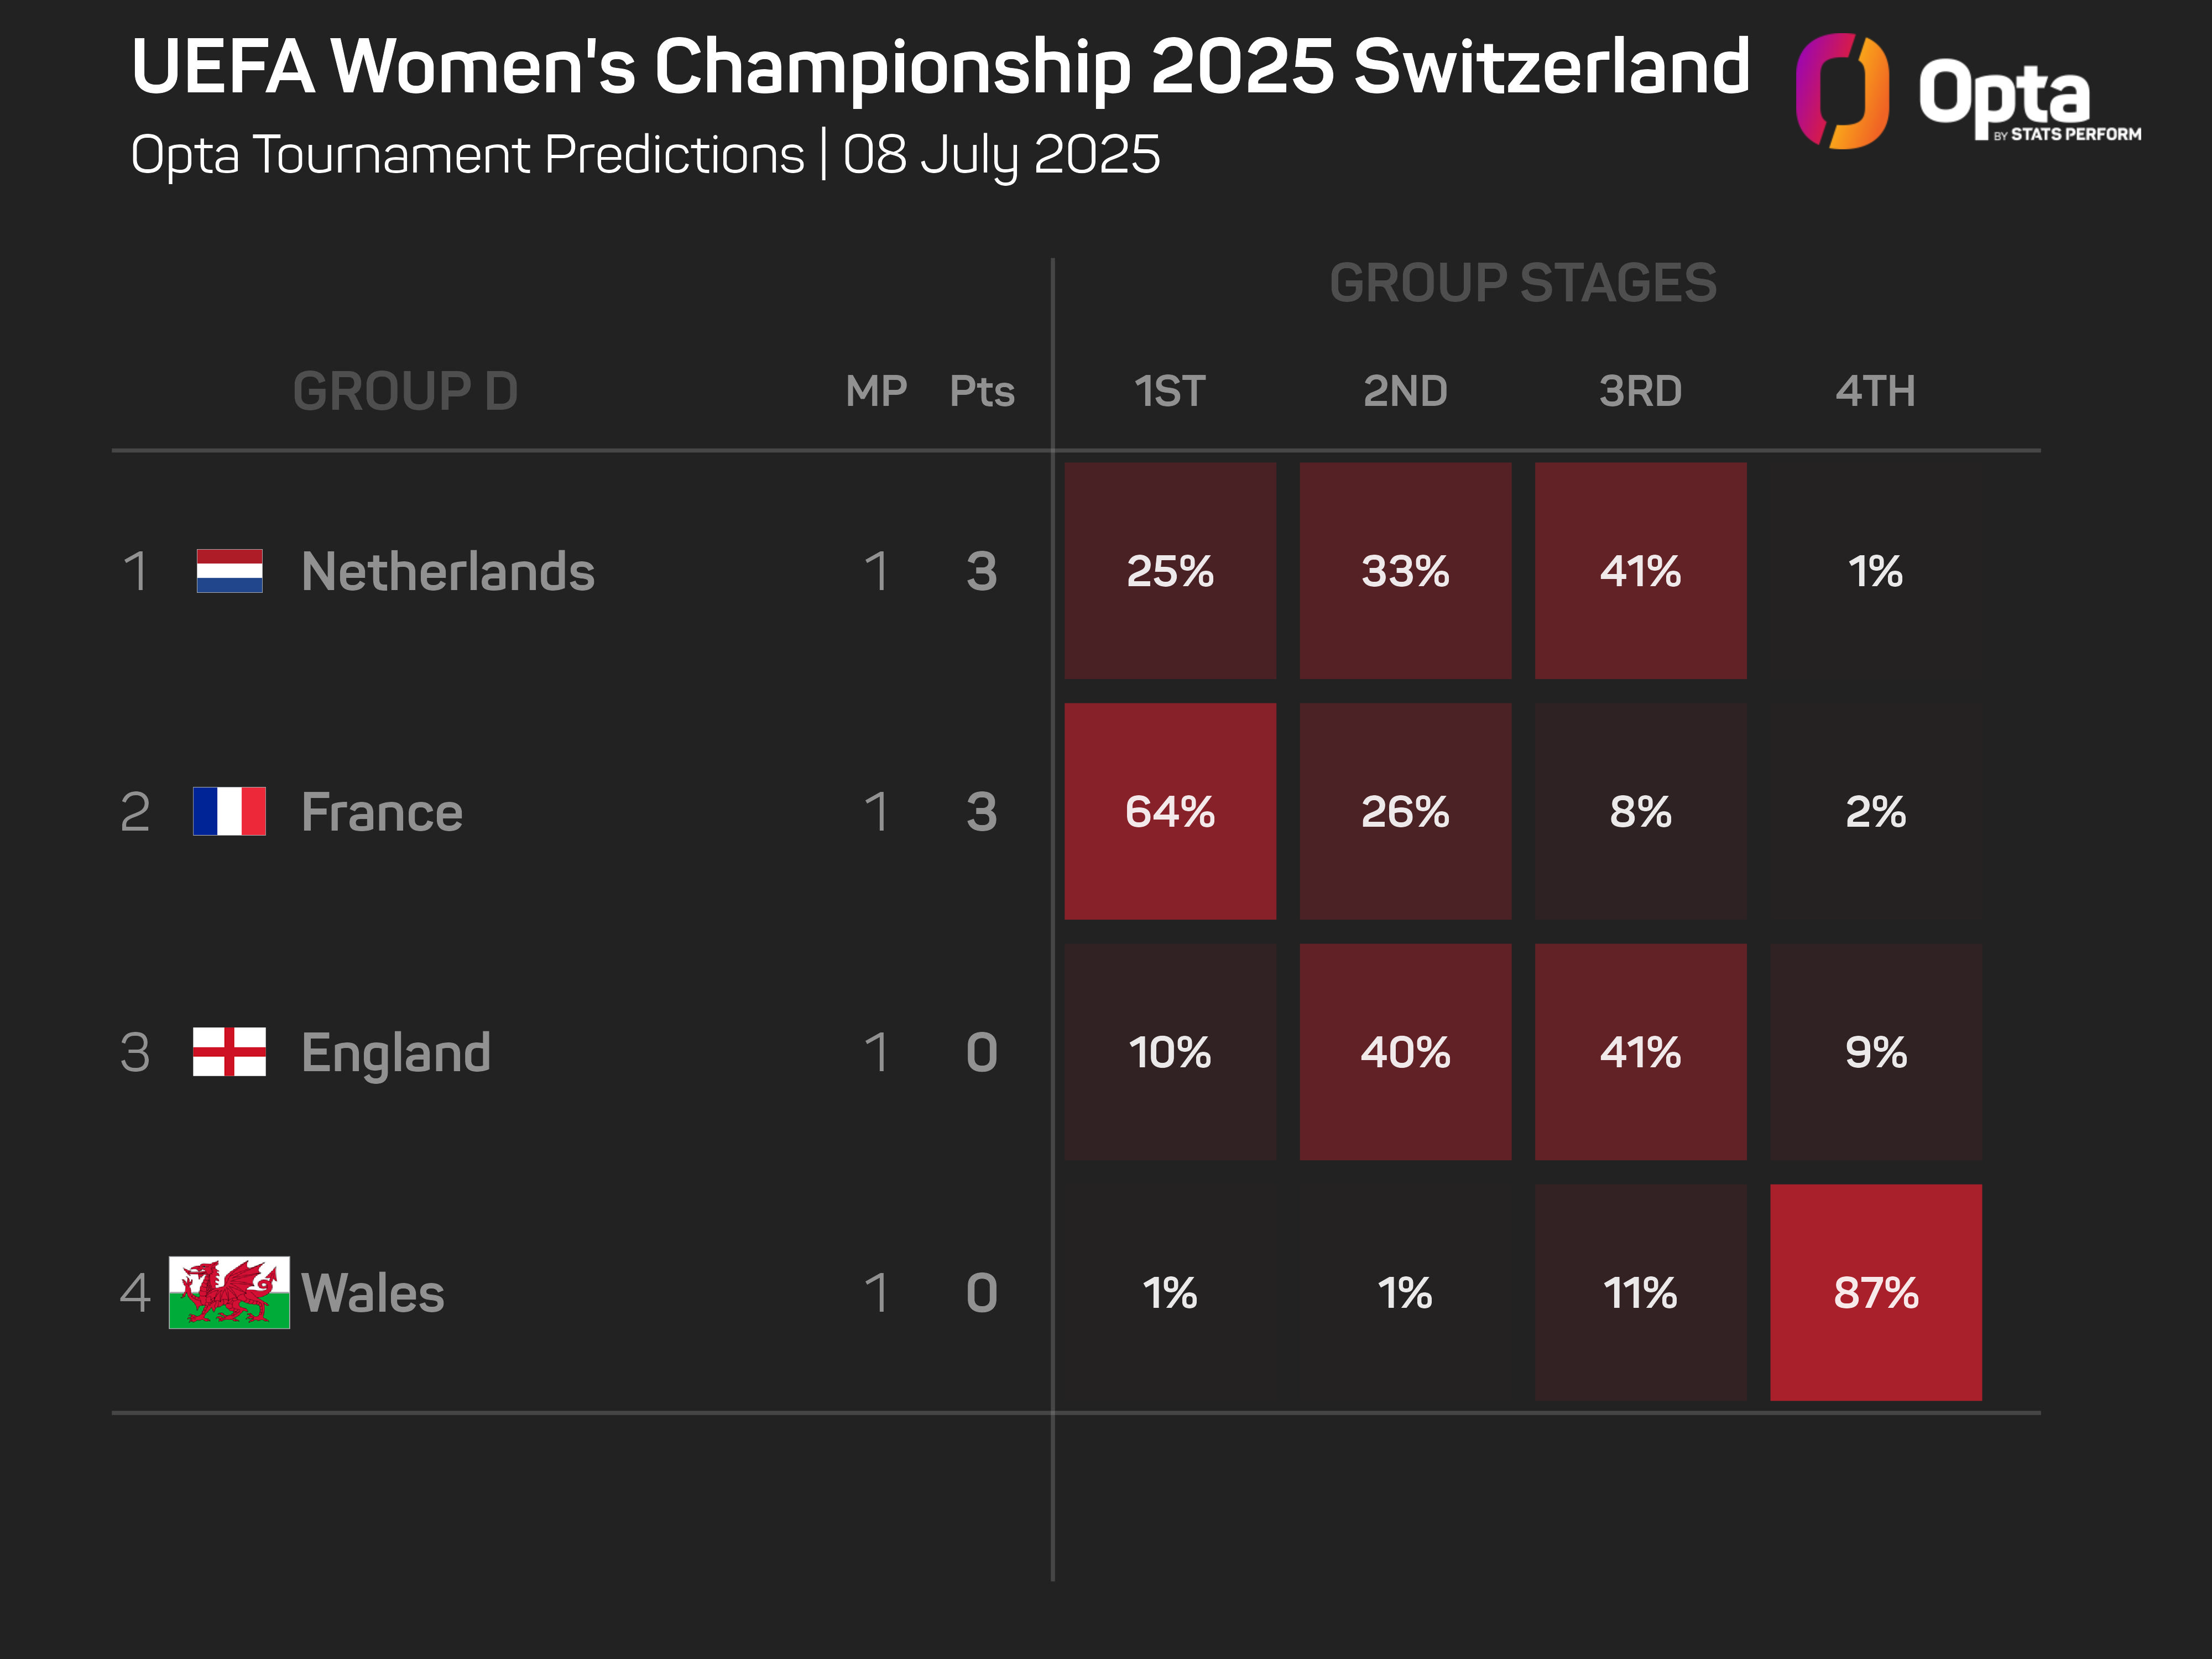Image resolution: width=2212 pixels, height=1659 pixels.
Task: Click the Wales team name
Action: pyautogui.click(x=373, y=1292)
